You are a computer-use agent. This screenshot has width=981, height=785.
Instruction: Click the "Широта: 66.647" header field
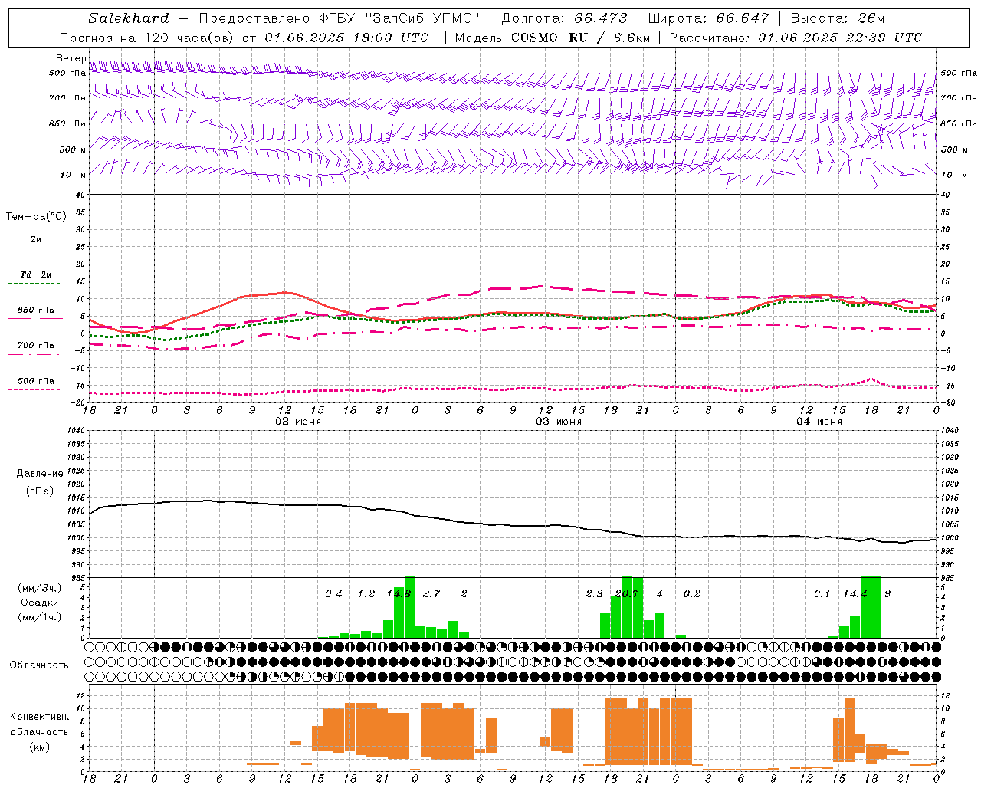pyautogui.click(x=708, y=18)
